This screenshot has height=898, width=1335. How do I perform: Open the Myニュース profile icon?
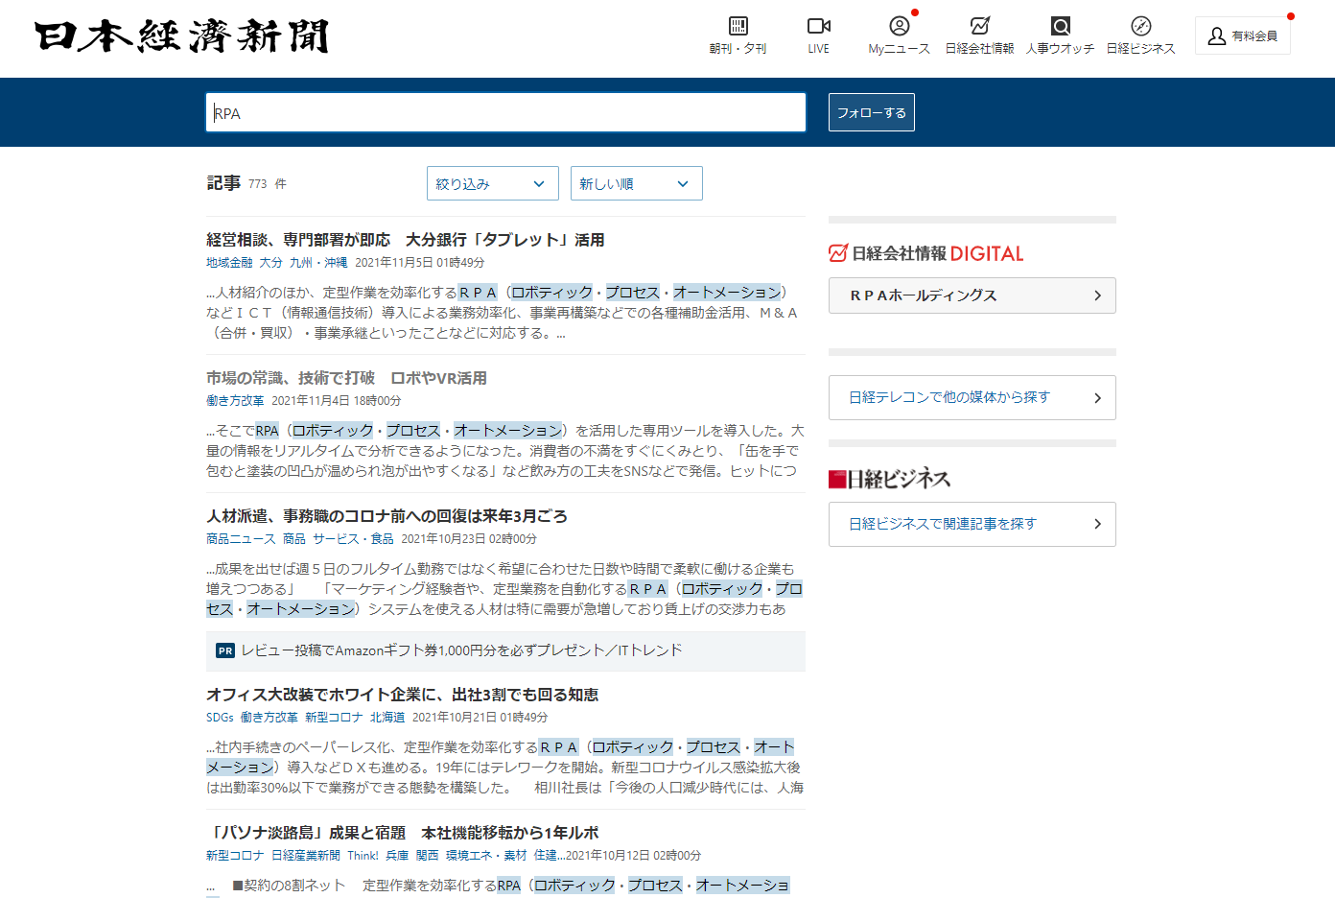899,26
